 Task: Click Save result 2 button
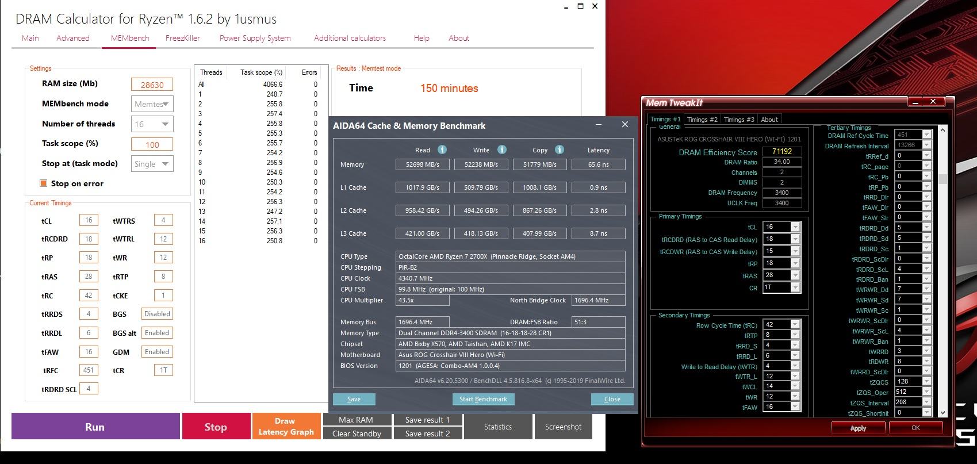pyautogui.click(x=427, y=434)
